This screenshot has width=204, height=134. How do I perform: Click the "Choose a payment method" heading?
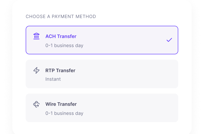coord(61,16)
